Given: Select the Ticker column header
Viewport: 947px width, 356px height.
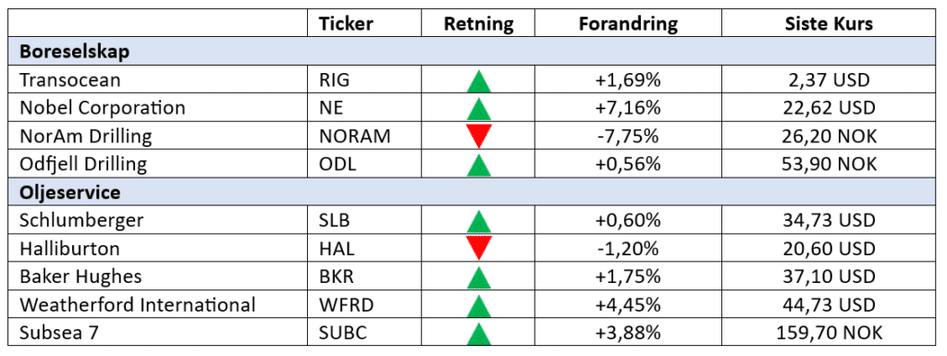Looking at the screenshot, I should [346, 23].
